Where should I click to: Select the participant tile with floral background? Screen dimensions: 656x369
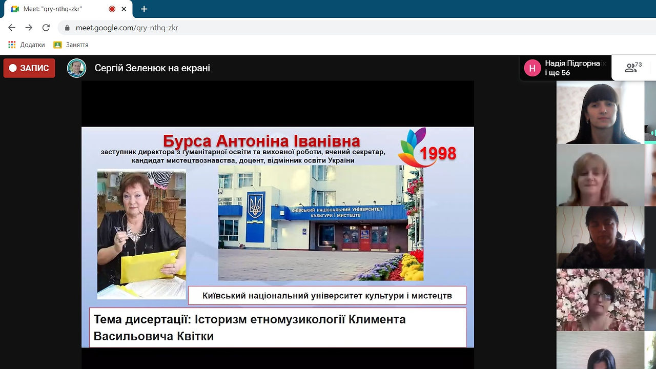[600, 300]
